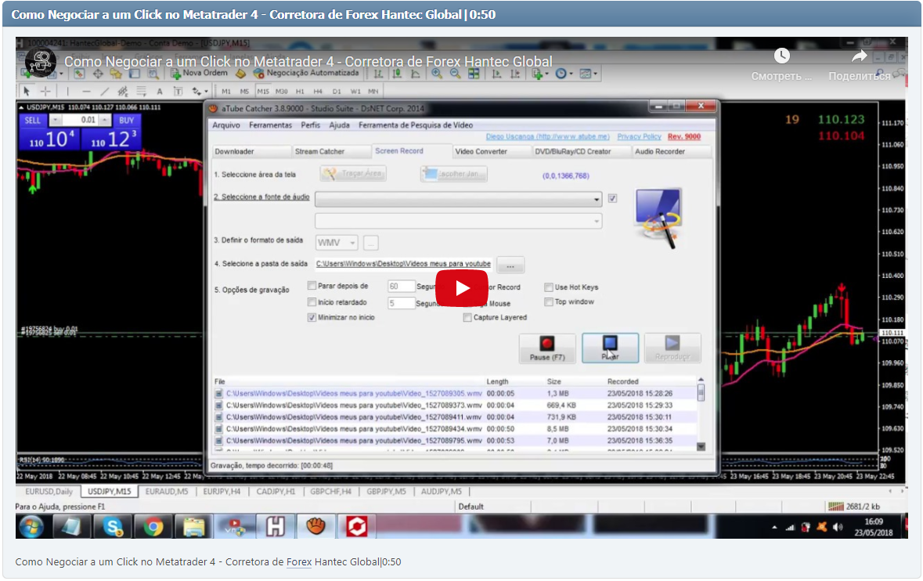Check the Parar depois de option
This screenshot has width=923, height=581.
(x=312, y=286)
